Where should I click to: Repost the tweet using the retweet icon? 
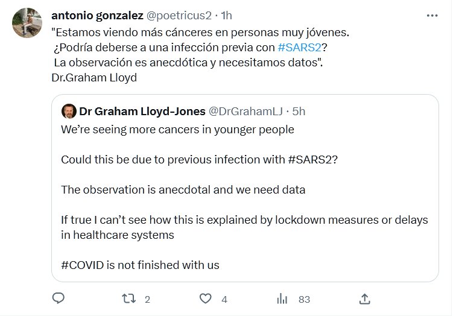[128, 299]
